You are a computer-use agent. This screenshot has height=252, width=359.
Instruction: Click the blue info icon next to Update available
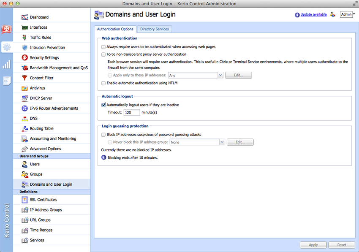(297, 15)
